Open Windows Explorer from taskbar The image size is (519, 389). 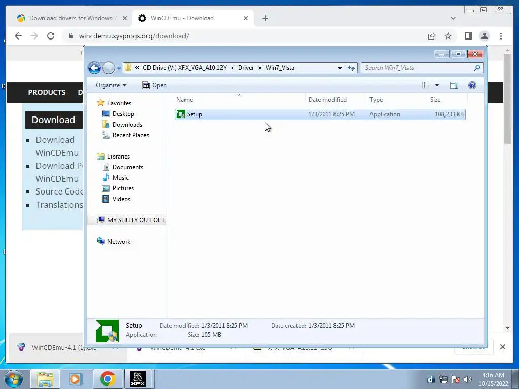45,379
